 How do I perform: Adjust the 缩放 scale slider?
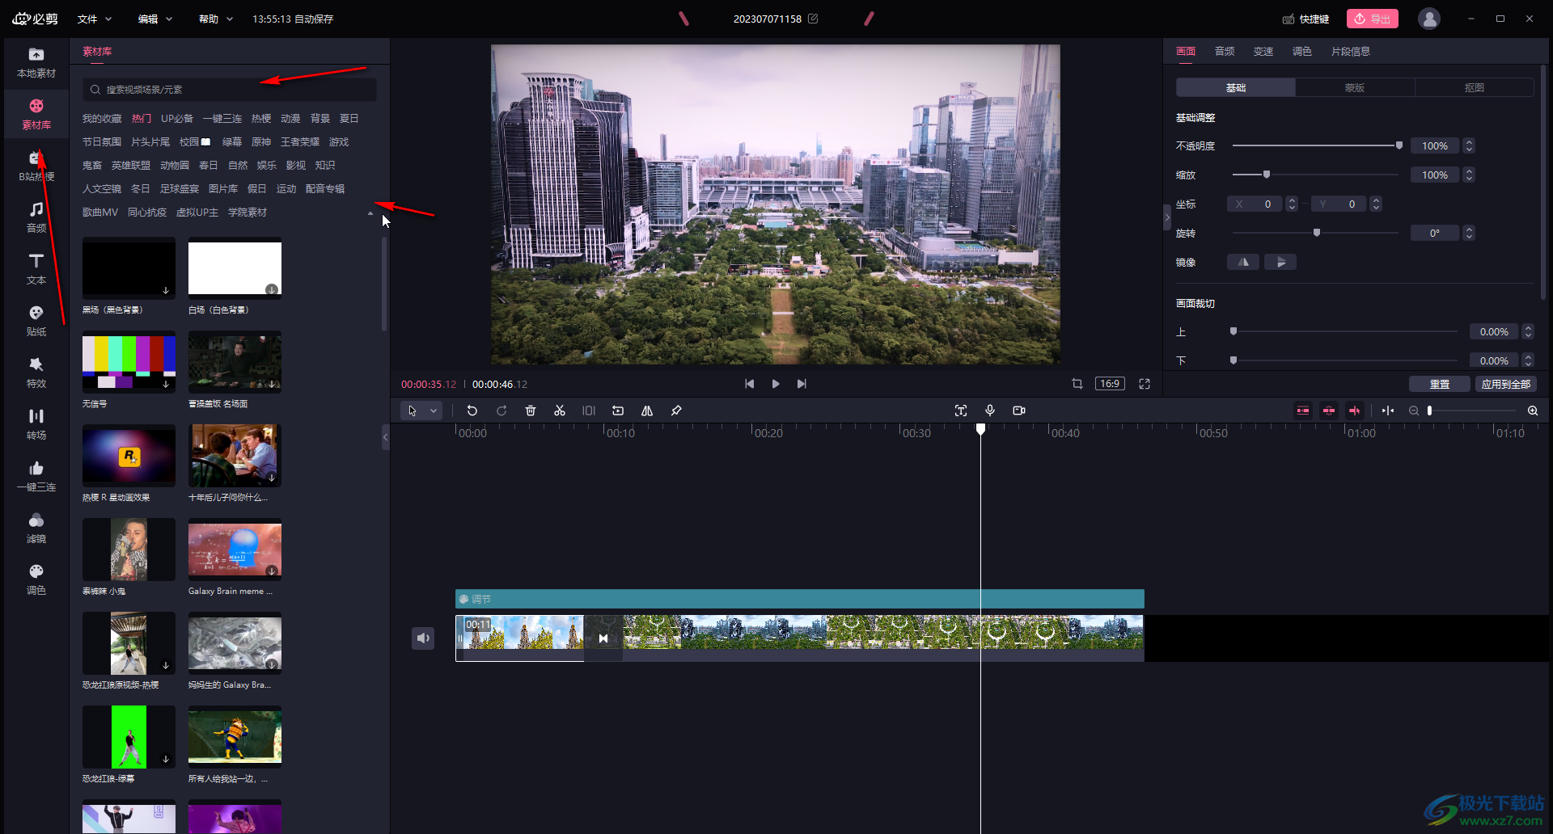click(1316, 175)
